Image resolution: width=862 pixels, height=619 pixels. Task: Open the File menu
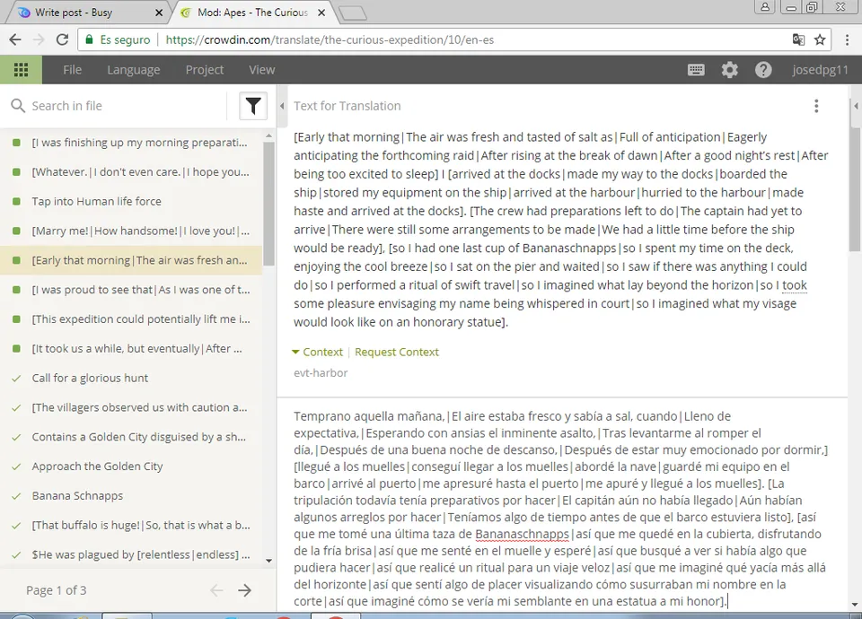click(72, 70)
